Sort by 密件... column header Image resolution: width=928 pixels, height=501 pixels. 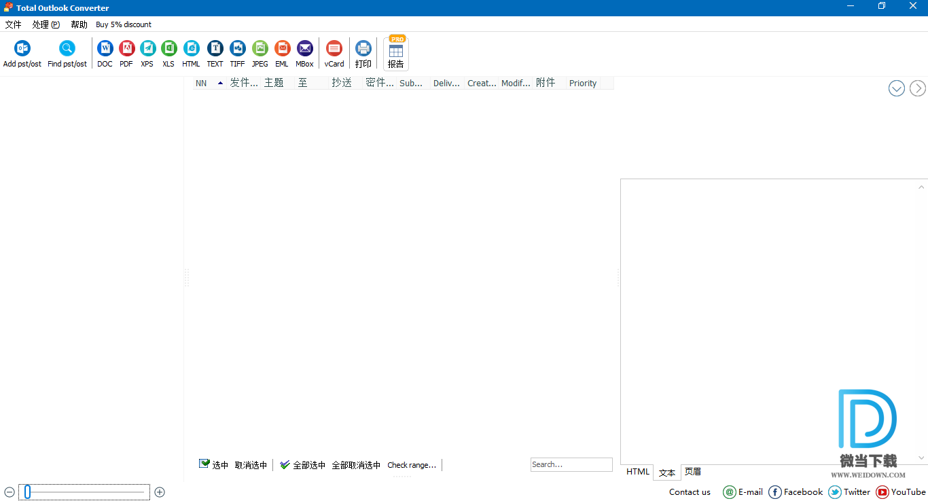[380, 83]
